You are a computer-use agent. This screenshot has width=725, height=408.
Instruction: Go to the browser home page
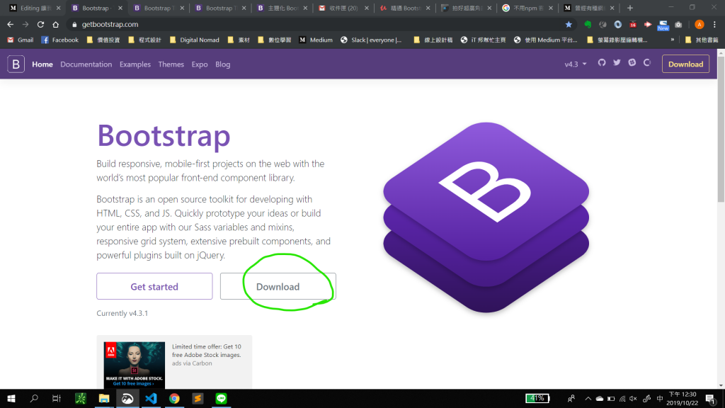[55, 25]
